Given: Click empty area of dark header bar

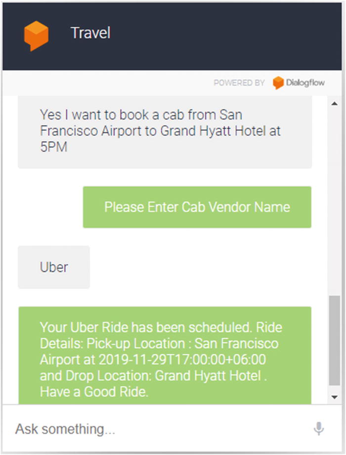Looking at the screenshot, I should [x=226, y=36].
